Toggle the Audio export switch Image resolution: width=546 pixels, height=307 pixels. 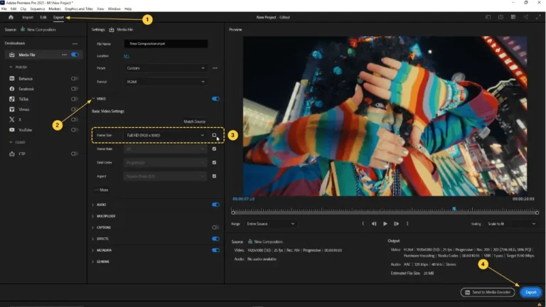[215, 205]
